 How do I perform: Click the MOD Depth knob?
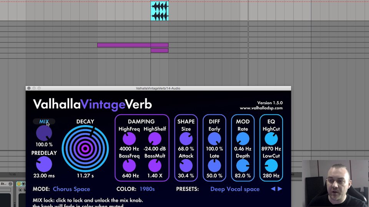pyautogui.click(x=243, y=166)
